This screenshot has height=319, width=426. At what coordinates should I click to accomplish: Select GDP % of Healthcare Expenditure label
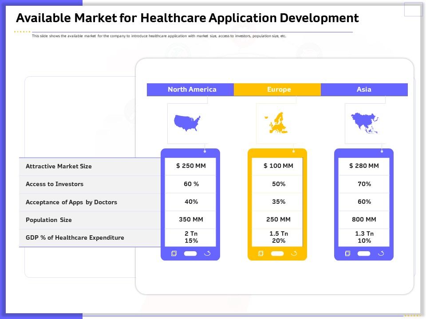click(75, 237)
